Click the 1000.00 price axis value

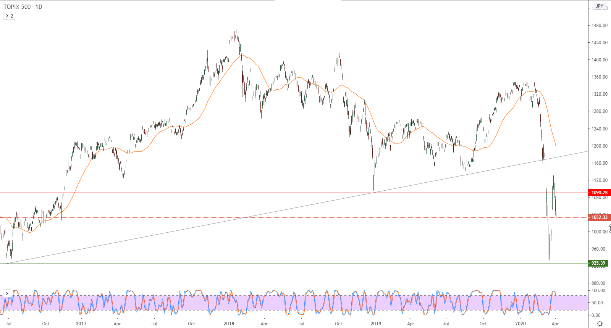tap(600, 232)
